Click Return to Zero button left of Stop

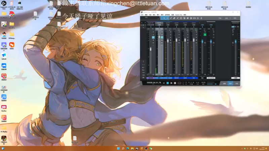pyautogui.click(x=164, y=83)
